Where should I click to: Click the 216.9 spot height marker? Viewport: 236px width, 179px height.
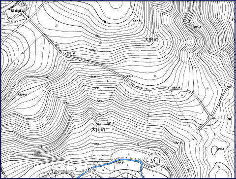(71, 53)
